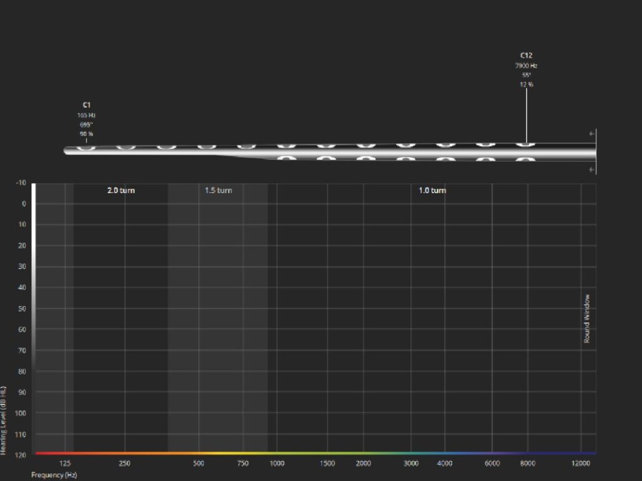Select the electrode contact directly below C12
Viewport: 642px width, 481px height.
pos(526,160)
